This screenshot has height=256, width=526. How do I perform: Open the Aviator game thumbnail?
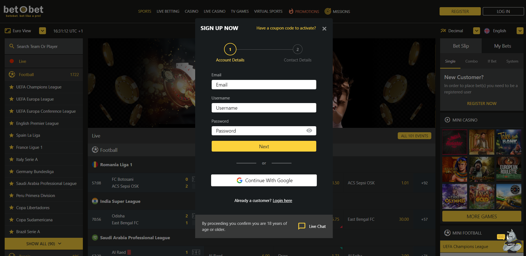click(x=454, y=142)
